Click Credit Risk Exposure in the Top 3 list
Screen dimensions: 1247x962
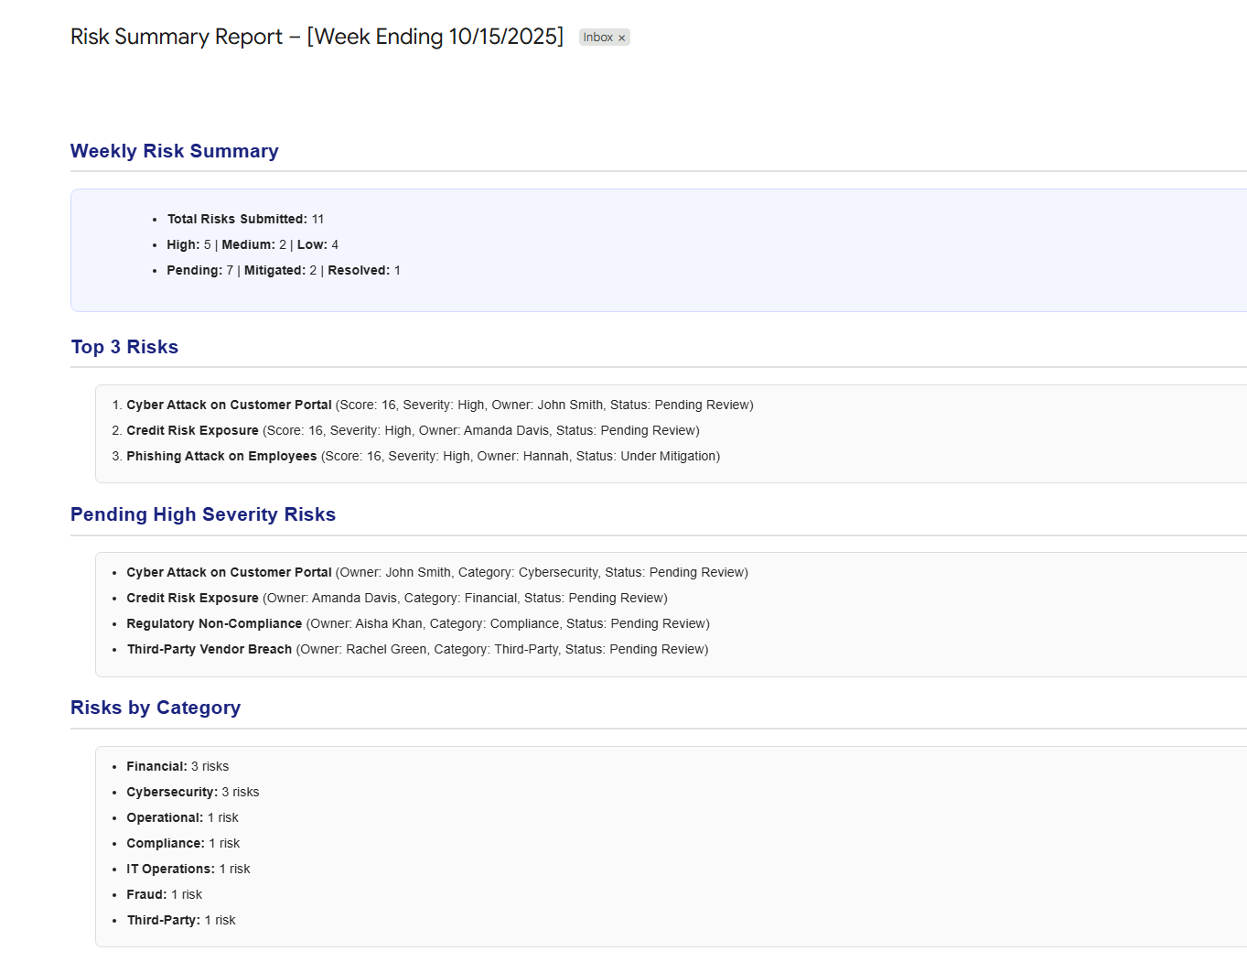tap(192, 430)
